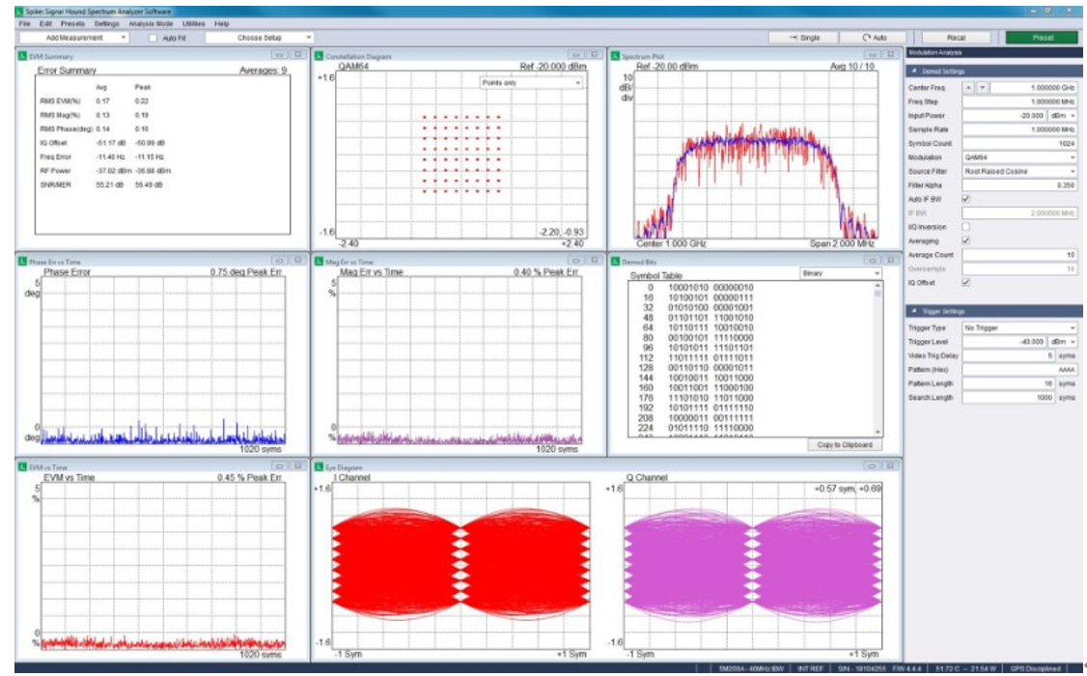This screenshot has height=676, width=1087.
Task: Expand the Trigger Type dropdown
Action: pyautogui.click(x=1019, y=328)
